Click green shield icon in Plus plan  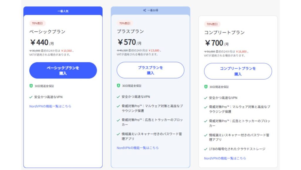tap(118, 85)
